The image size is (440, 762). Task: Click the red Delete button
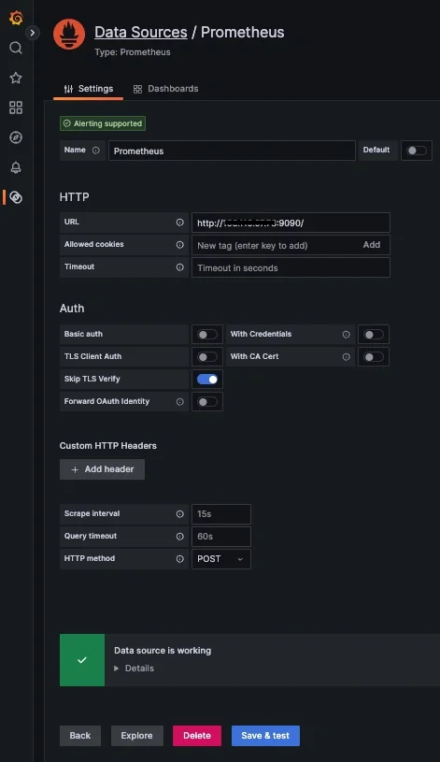(197, 736)
